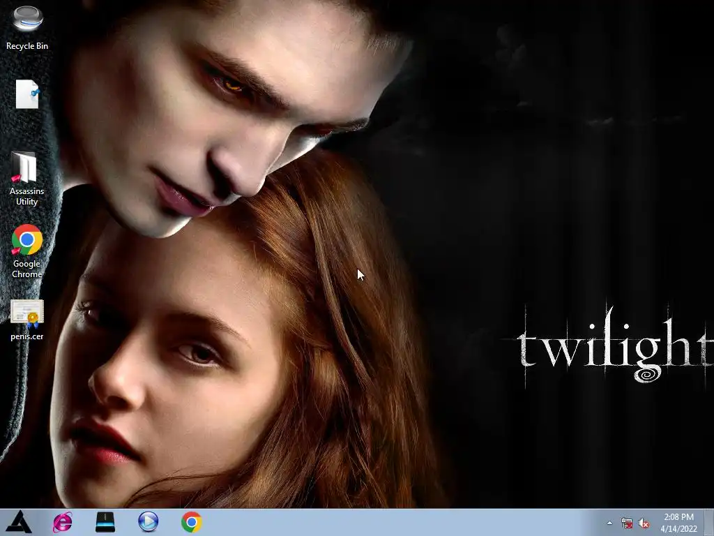Open Google Chrome from the taskbar

[191, 522]
